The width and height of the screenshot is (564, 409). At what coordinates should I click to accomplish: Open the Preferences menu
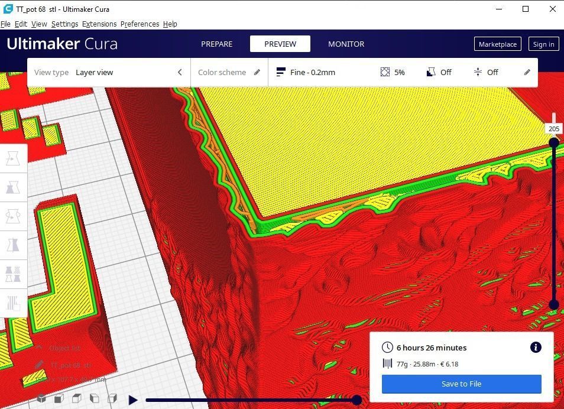click(x=140, y=24)
